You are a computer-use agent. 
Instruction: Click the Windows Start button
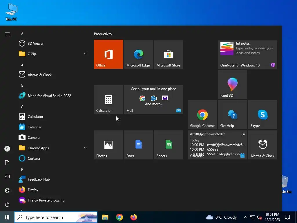7,217
